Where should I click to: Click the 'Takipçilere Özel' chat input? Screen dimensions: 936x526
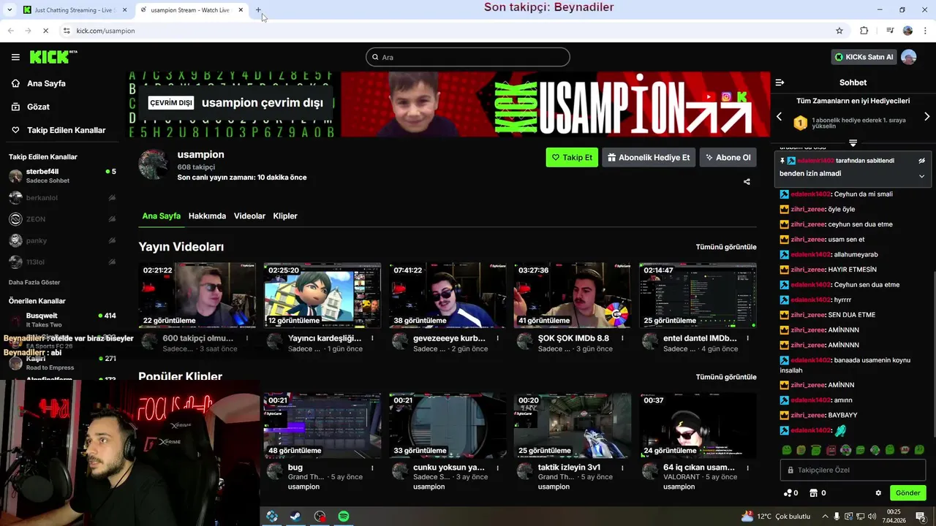[853, 470]
